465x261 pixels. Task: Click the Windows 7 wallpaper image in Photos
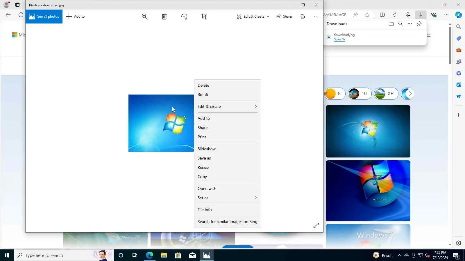coord(161,123)
